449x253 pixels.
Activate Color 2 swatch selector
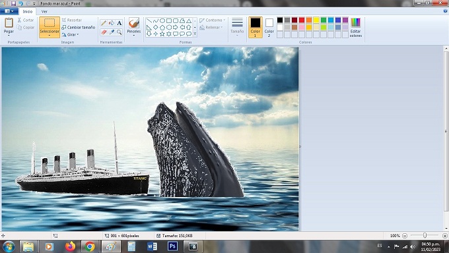click(x=269, y=27)
